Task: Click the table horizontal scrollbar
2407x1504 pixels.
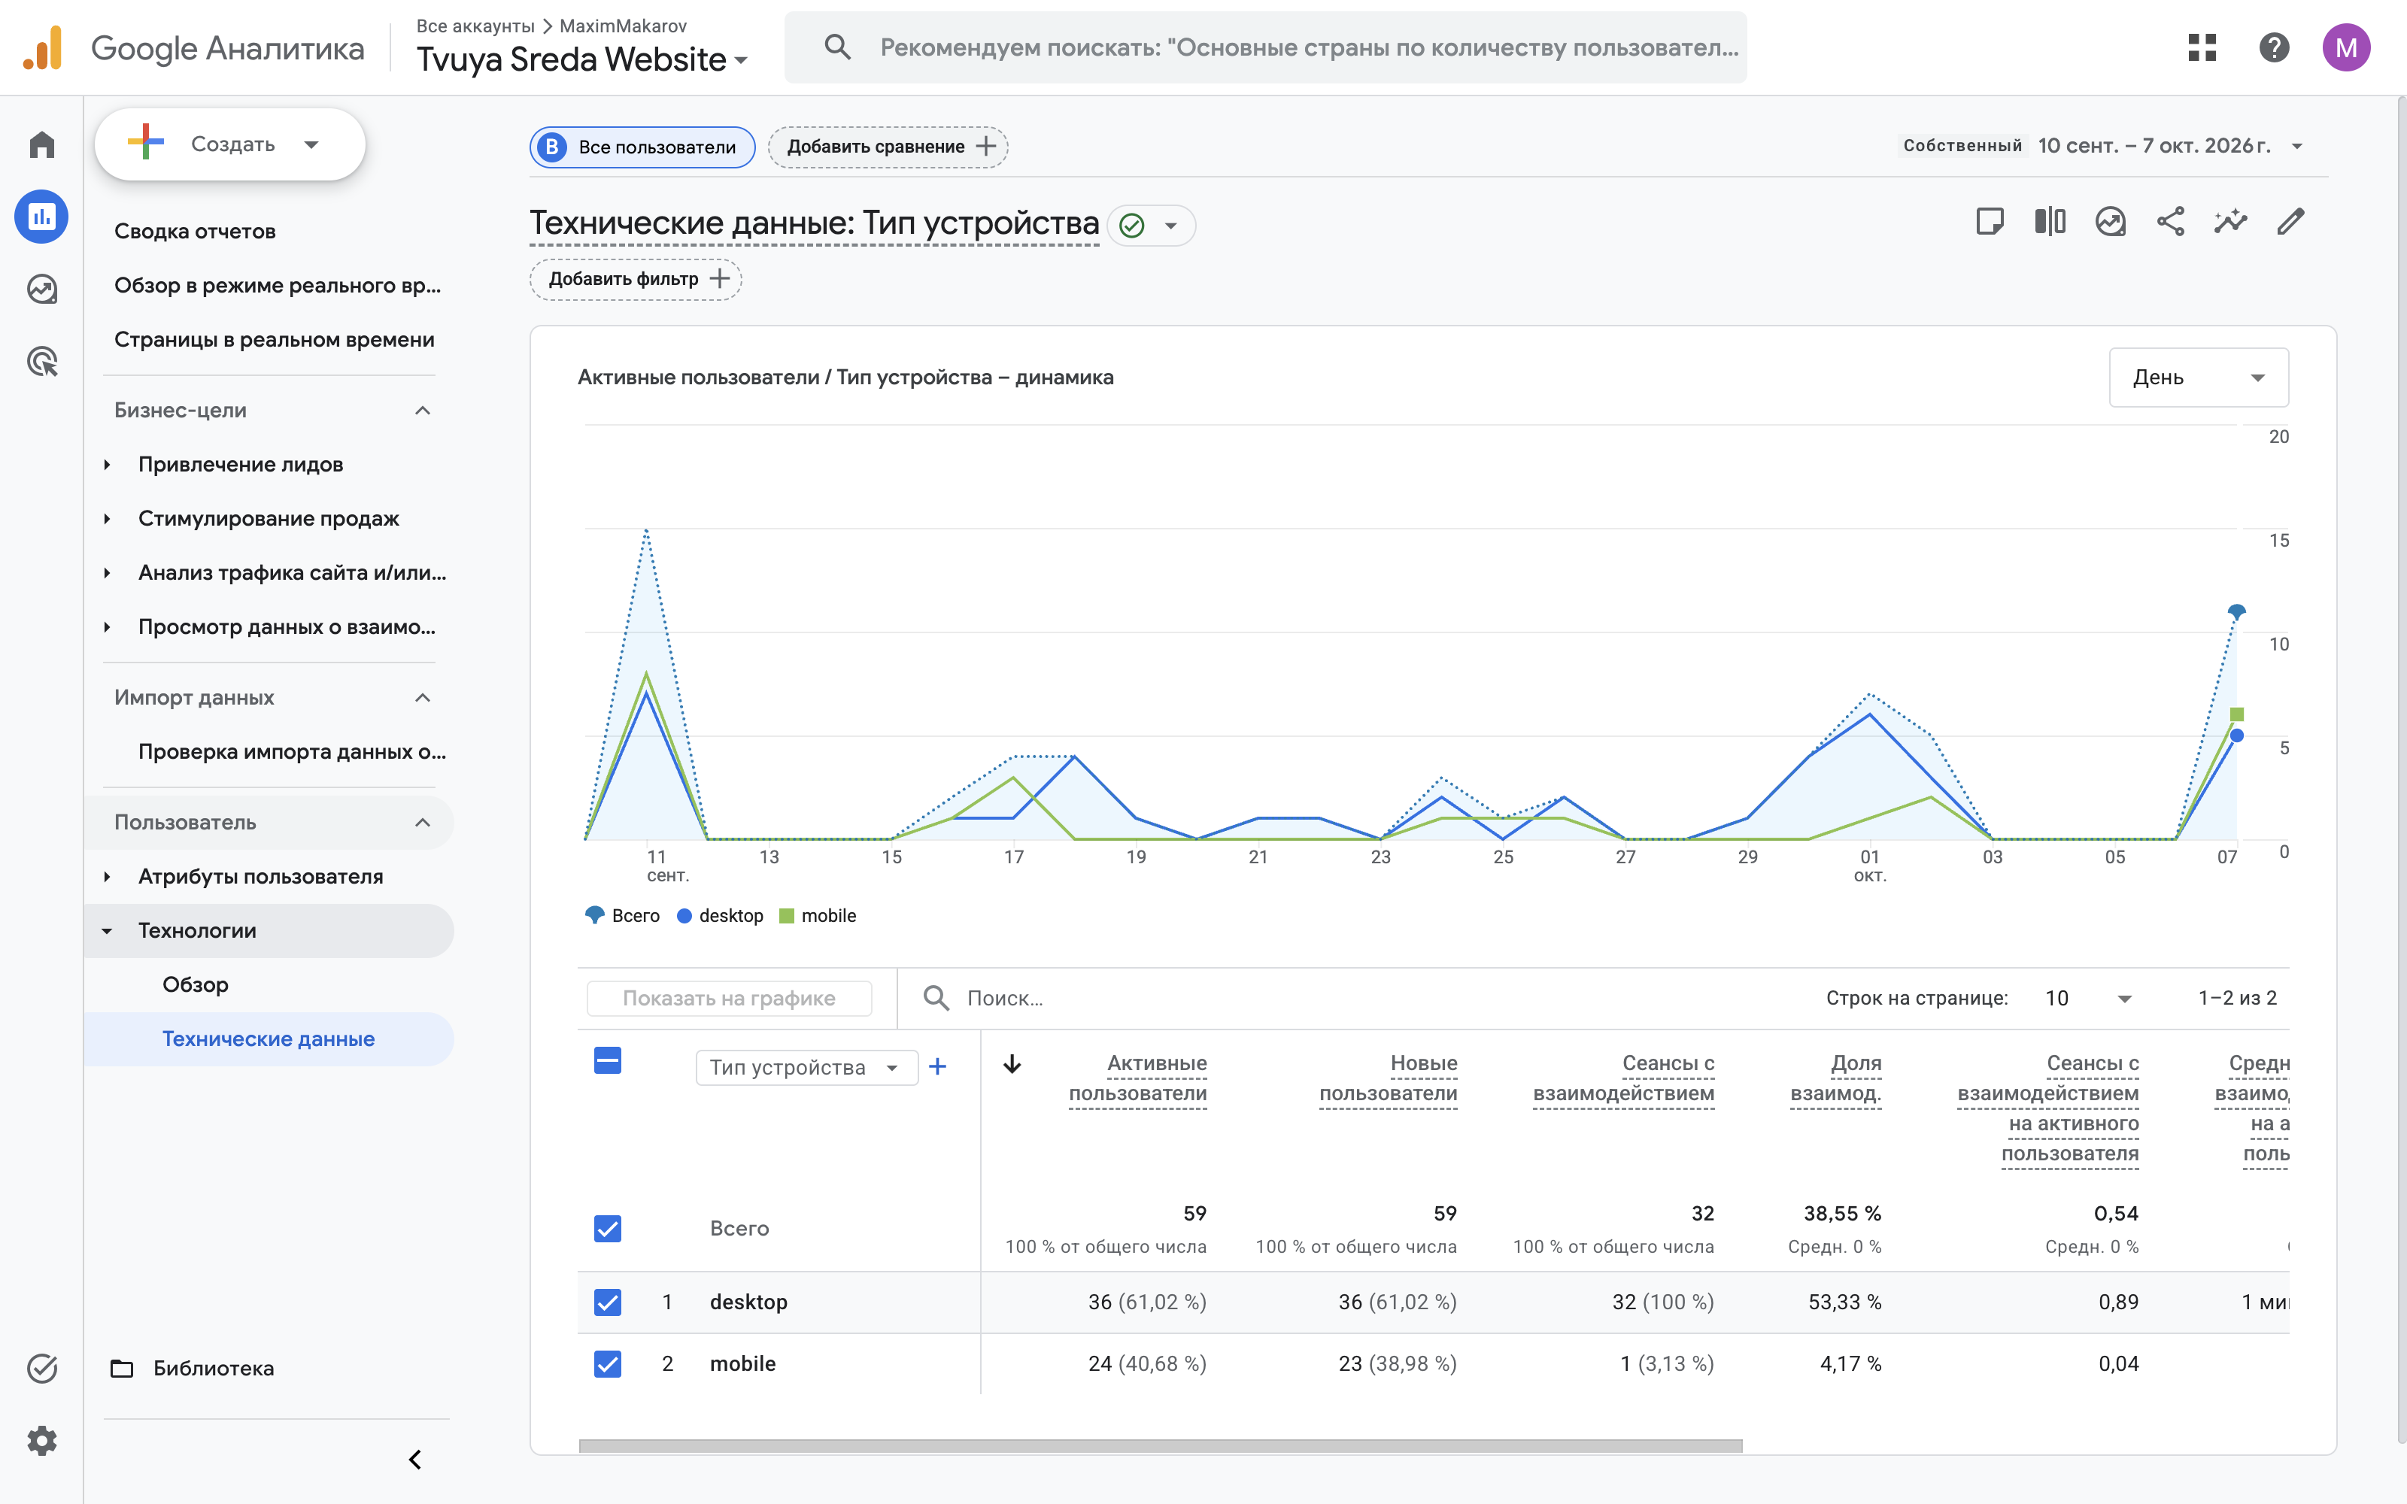Action: (1160, 1445)
